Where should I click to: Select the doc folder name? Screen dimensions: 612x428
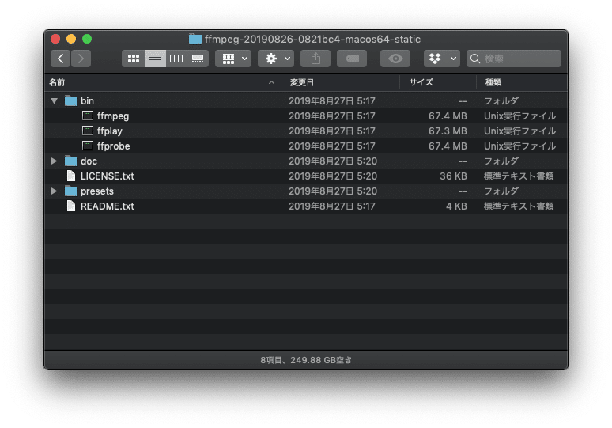(x=89, y=161)
